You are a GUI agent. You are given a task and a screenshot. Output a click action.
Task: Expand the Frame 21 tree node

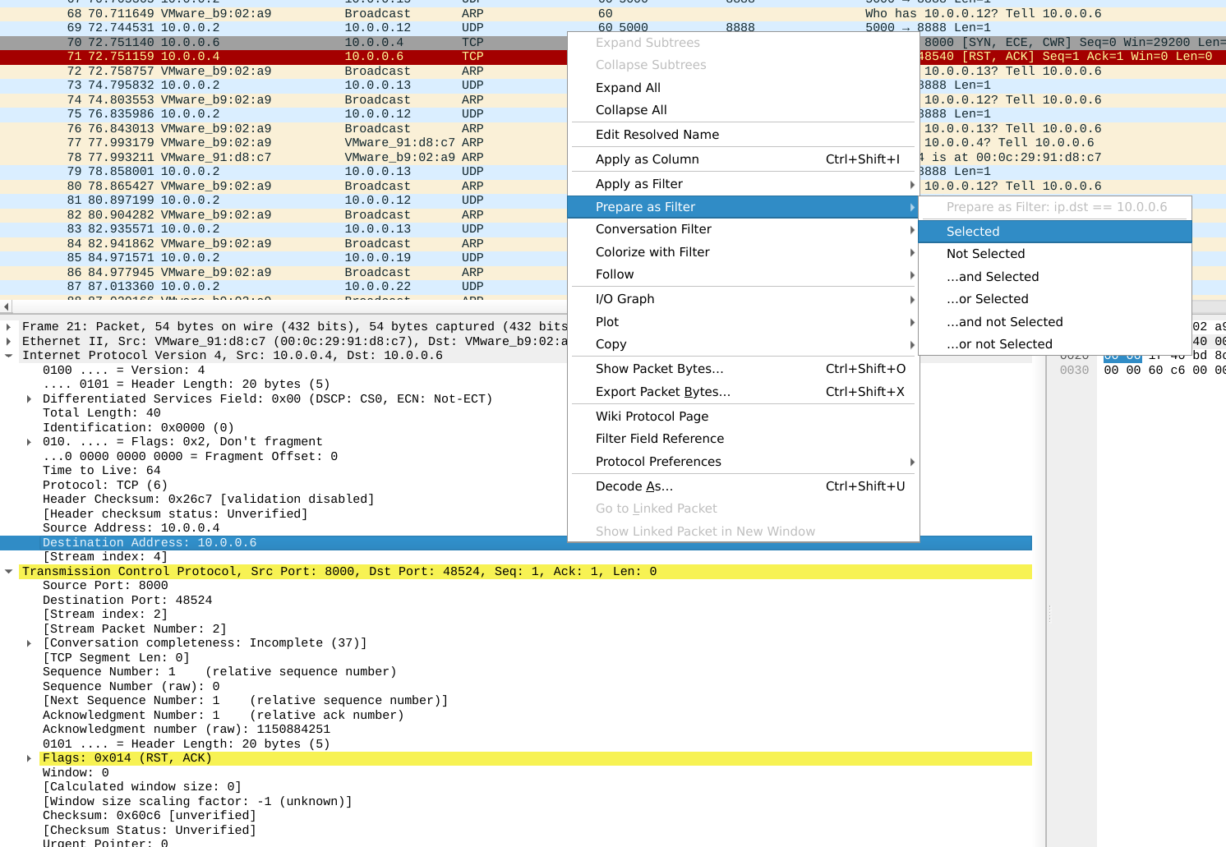pyautogui.click(x=8, y=327)
